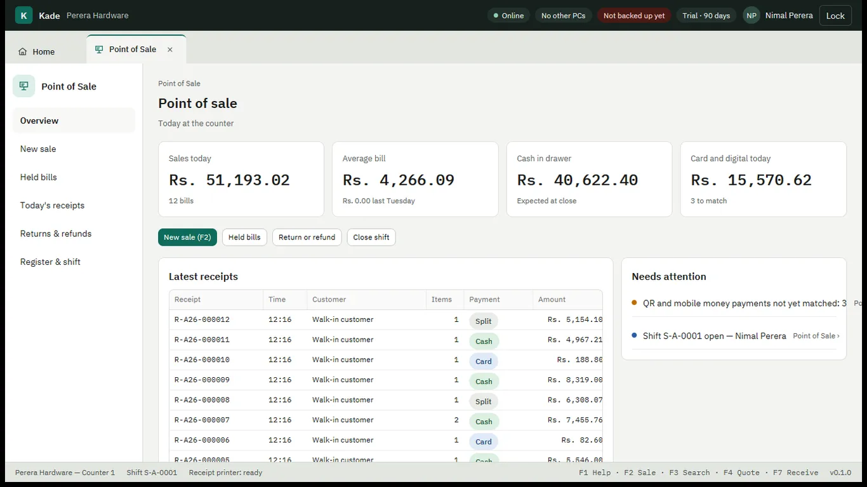Screen dimensions: 867x487
Task: Click the Trial · 90 days badge
Action: click(x=706, y=15)
